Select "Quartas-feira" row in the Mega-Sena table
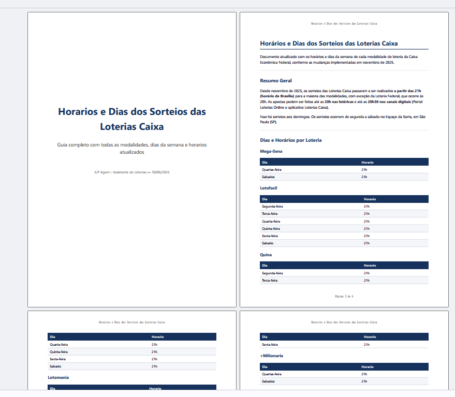The height and width of the screenshot is (397, 455). (344, 169)
